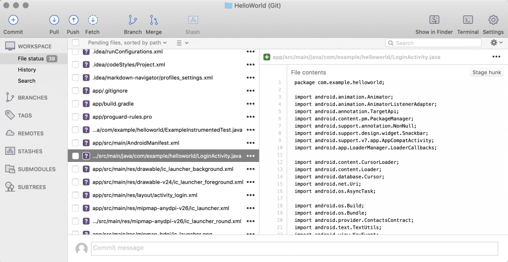Screen dimensions: 508x262
Task: Select ic_launcher_foreground.xml file row
Action: 163,182
